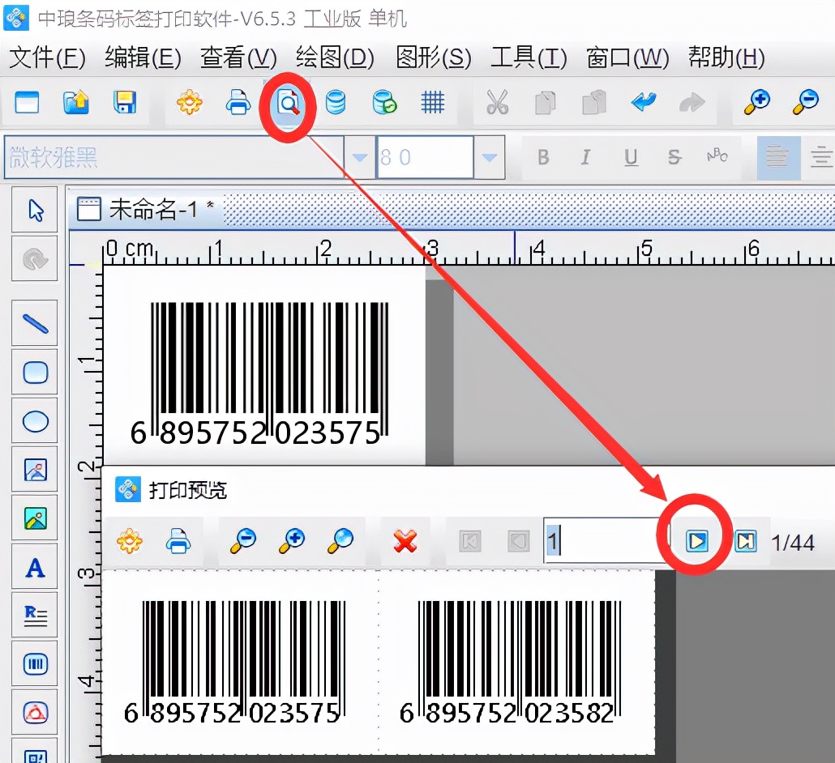The width and height of the screenshot is (835, 763).
Task: Click the database with checkmark icon
Action: [384, 102]
